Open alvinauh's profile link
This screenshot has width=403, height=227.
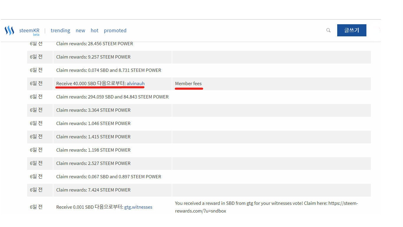point(136,84)
